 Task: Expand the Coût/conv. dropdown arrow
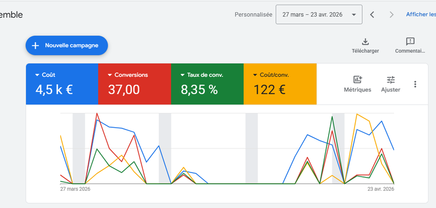pyautogui.click(x=255, y=75)
